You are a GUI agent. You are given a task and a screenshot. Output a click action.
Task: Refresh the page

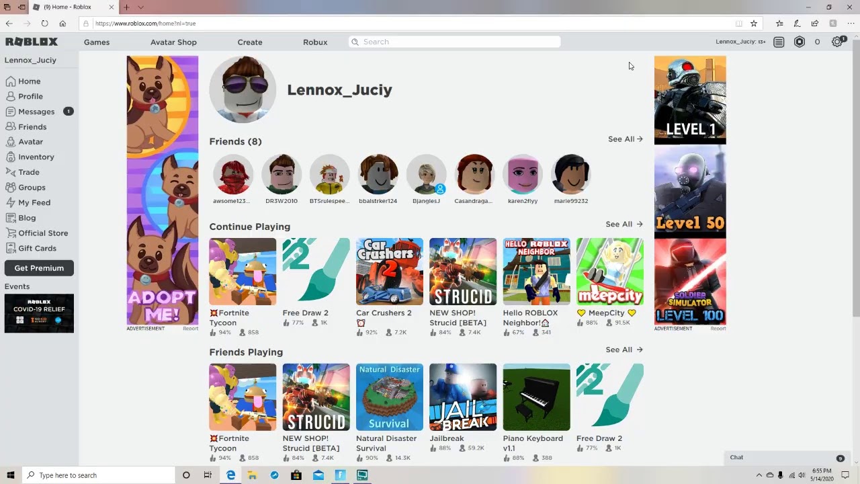click(44, 24)
